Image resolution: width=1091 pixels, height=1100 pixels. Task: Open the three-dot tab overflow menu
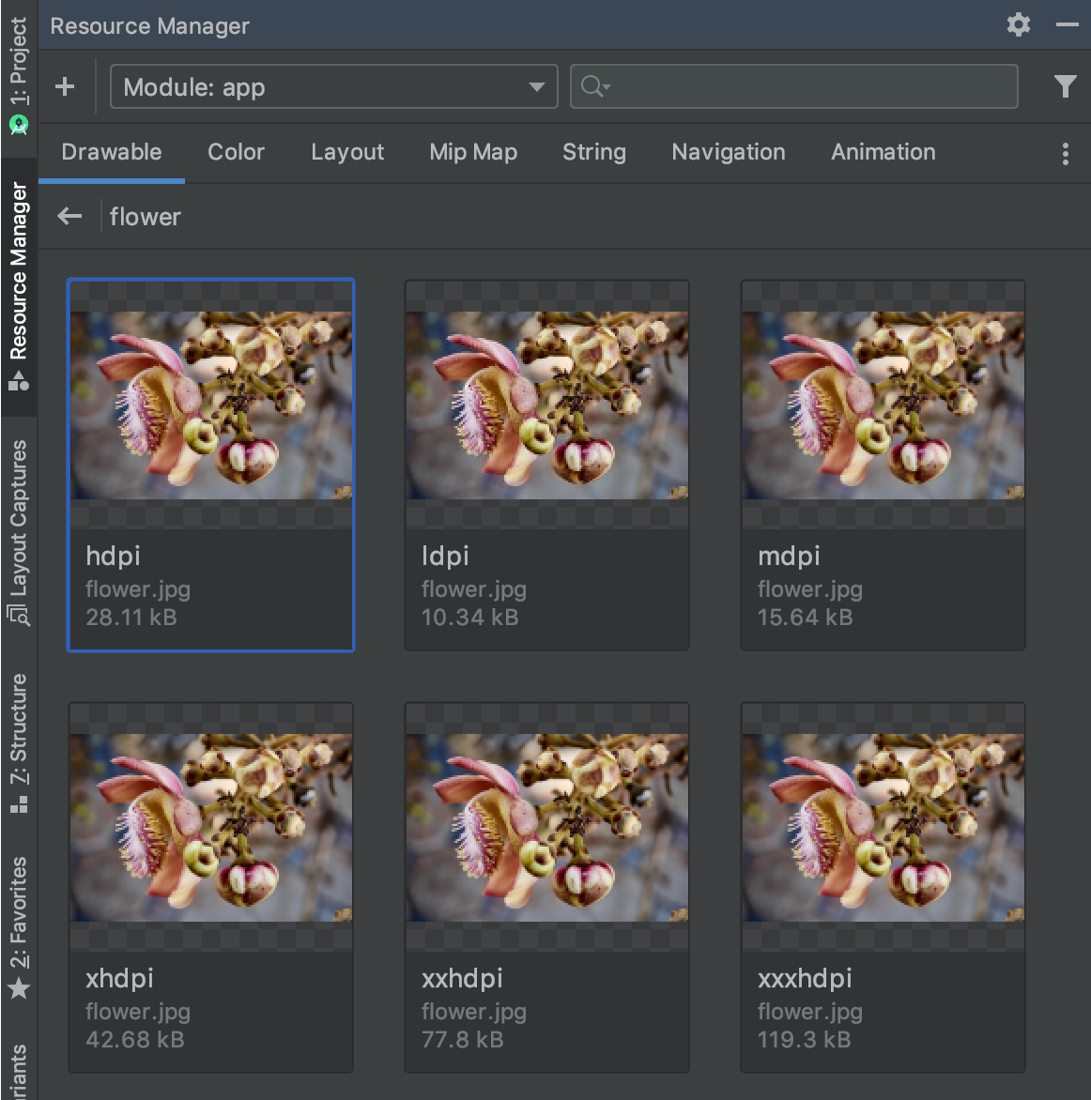point(1065,154)
